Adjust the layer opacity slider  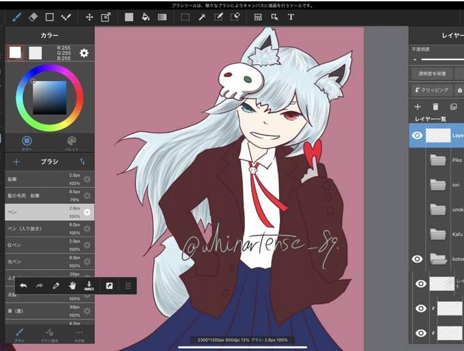click(x=442, y=59)
